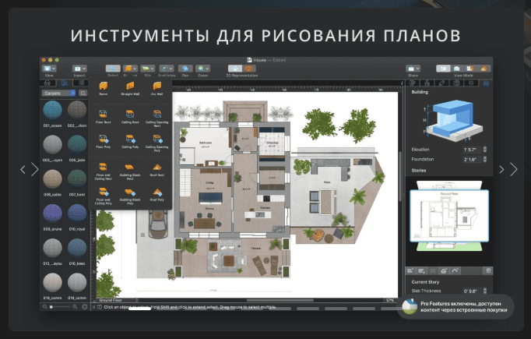Select the 008_prune carpet material
This screenshot has width=531, height=339.
tap(52, 217)
